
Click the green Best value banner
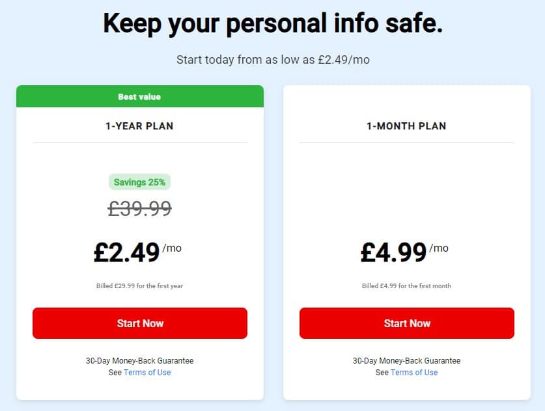click(140, 96)
